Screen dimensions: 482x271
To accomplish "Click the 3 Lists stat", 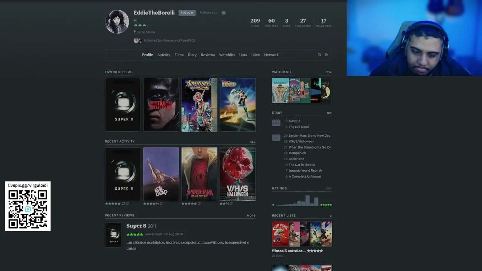I will [x=287, y=23].
